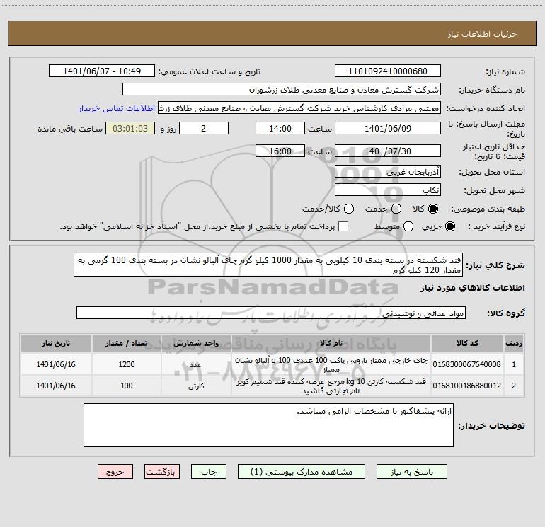Click the شرح کلی نیاز label
Image resolution: width=545 pixels, height=527 pixels.
(495, 265)
